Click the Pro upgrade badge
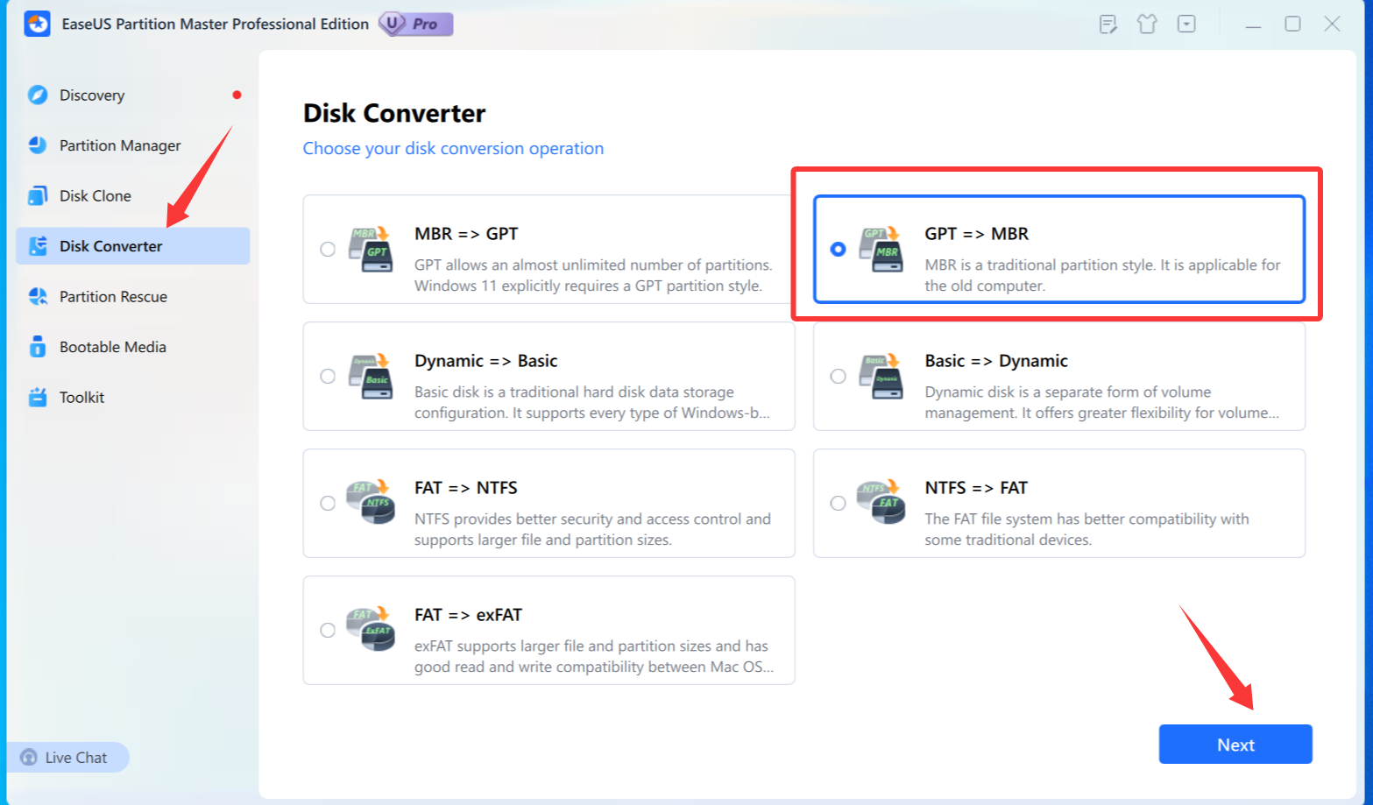1373x805 pixels. click(416, 24)
